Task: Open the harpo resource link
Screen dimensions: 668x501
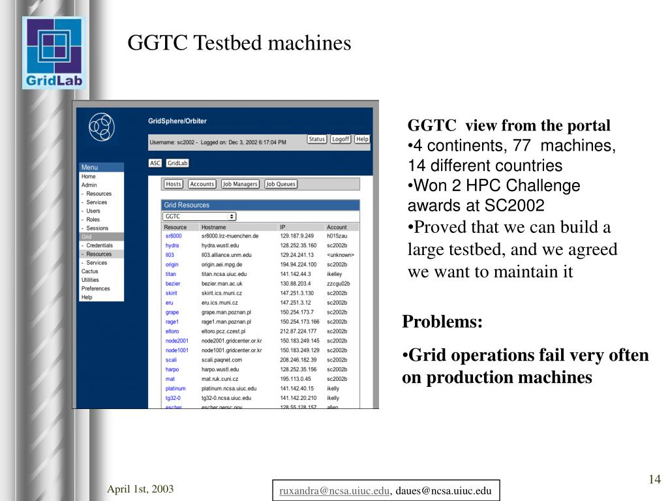Action: tap(172, 369)
